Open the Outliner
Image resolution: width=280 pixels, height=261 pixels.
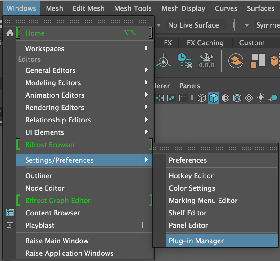[84, 176]
